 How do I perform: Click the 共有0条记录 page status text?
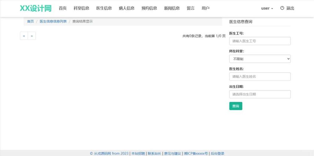coord(204,36)
